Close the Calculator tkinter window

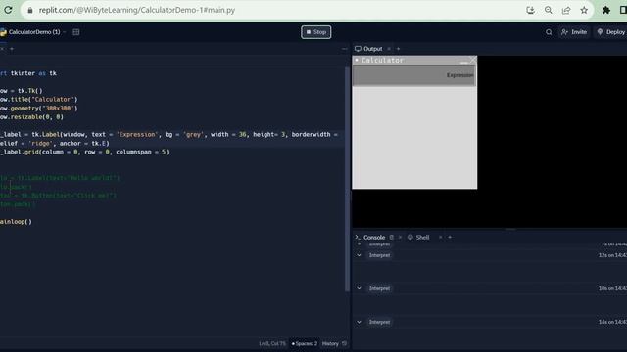[473, 60]
